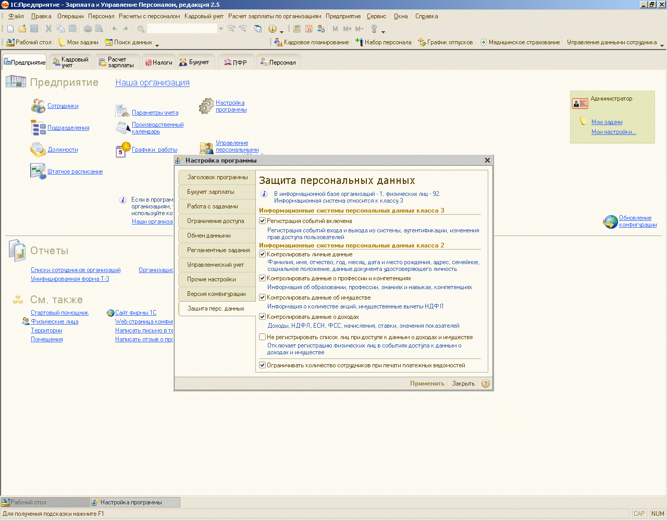Click the Производственный календарь icon

click(x=122, y=128)
